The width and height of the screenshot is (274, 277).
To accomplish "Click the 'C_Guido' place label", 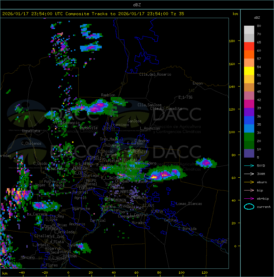I will point(40,164).
